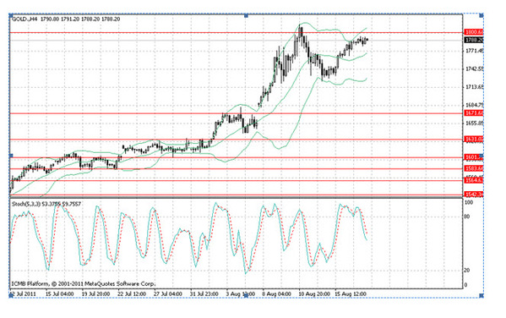506x318 pixels.
Task: Click the top-left selection handle of the chart
Action: [x=10, y=15]
